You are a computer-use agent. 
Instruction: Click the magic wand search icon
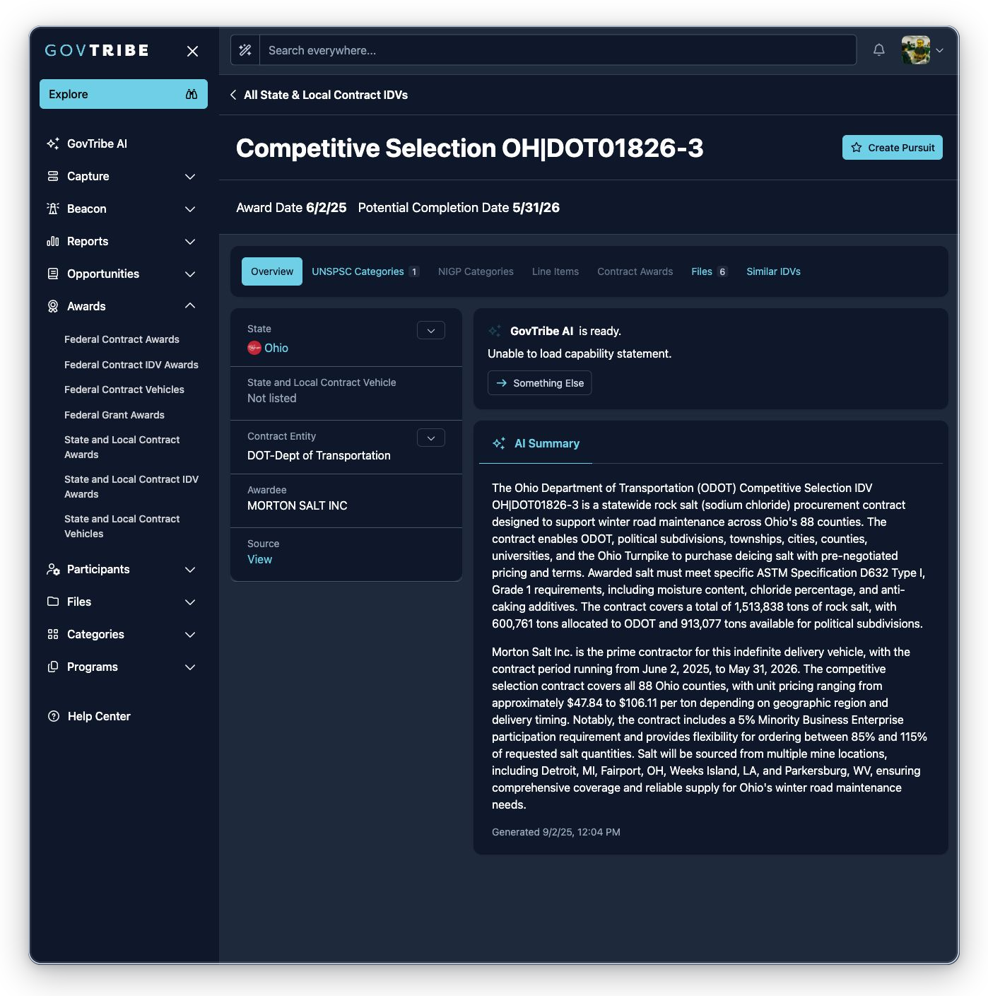[x=245, y=50]
